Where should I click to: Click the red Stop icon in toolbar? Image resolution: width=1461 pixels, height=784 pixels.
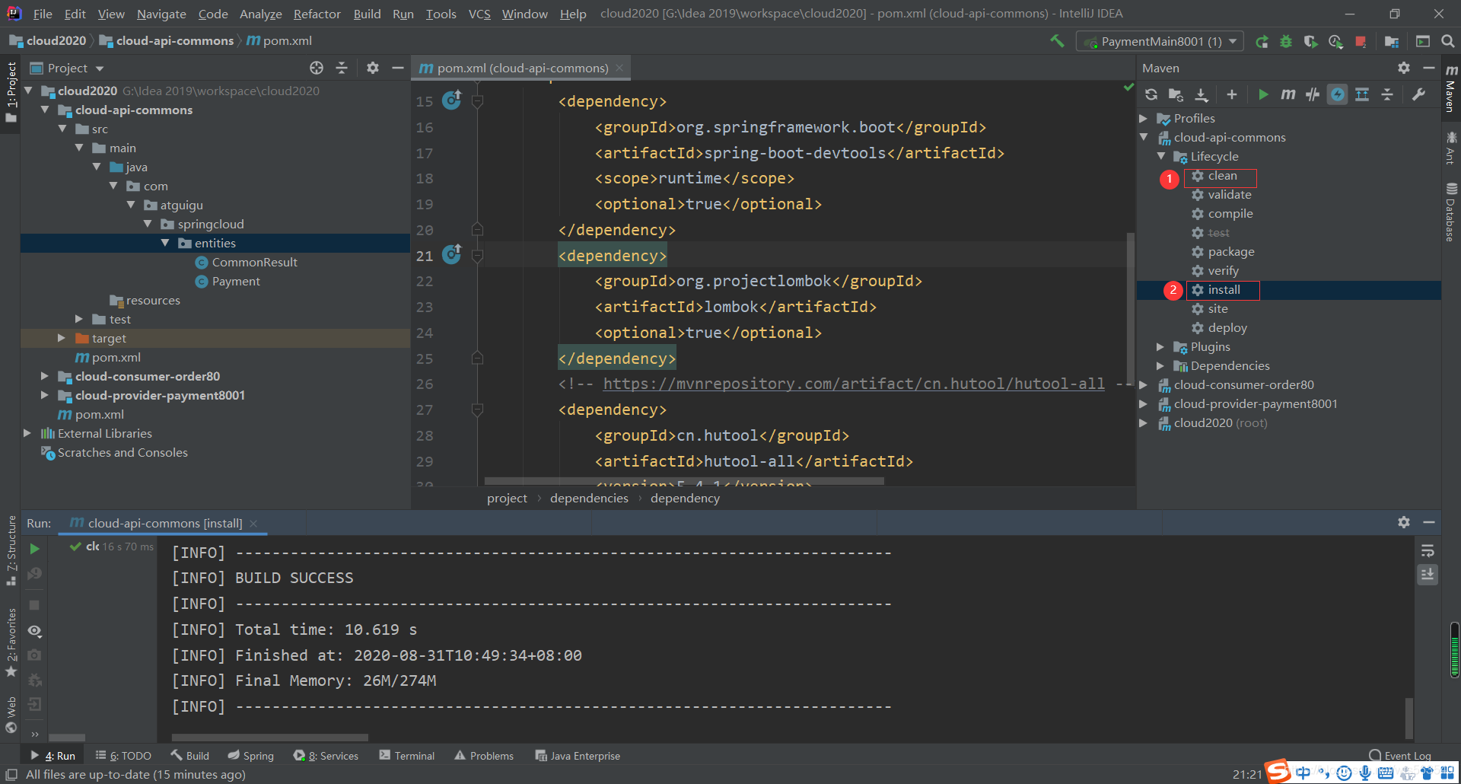[1361, 42]
